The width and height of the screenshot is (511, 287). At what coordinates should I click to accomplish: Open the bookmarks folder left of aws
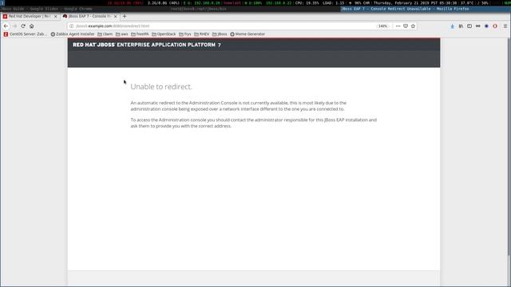[x=105, y=33]
